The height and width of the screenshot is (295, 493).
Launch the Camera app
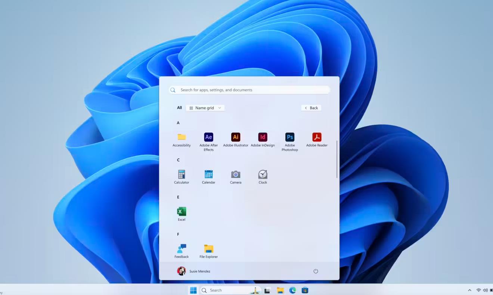coord(236,177)
